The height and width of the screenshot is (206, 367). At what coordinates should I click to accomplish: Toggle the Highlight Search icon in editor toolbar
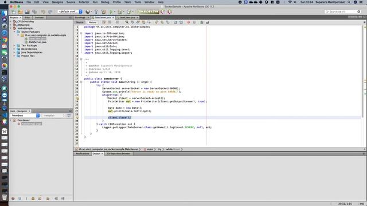143,22
